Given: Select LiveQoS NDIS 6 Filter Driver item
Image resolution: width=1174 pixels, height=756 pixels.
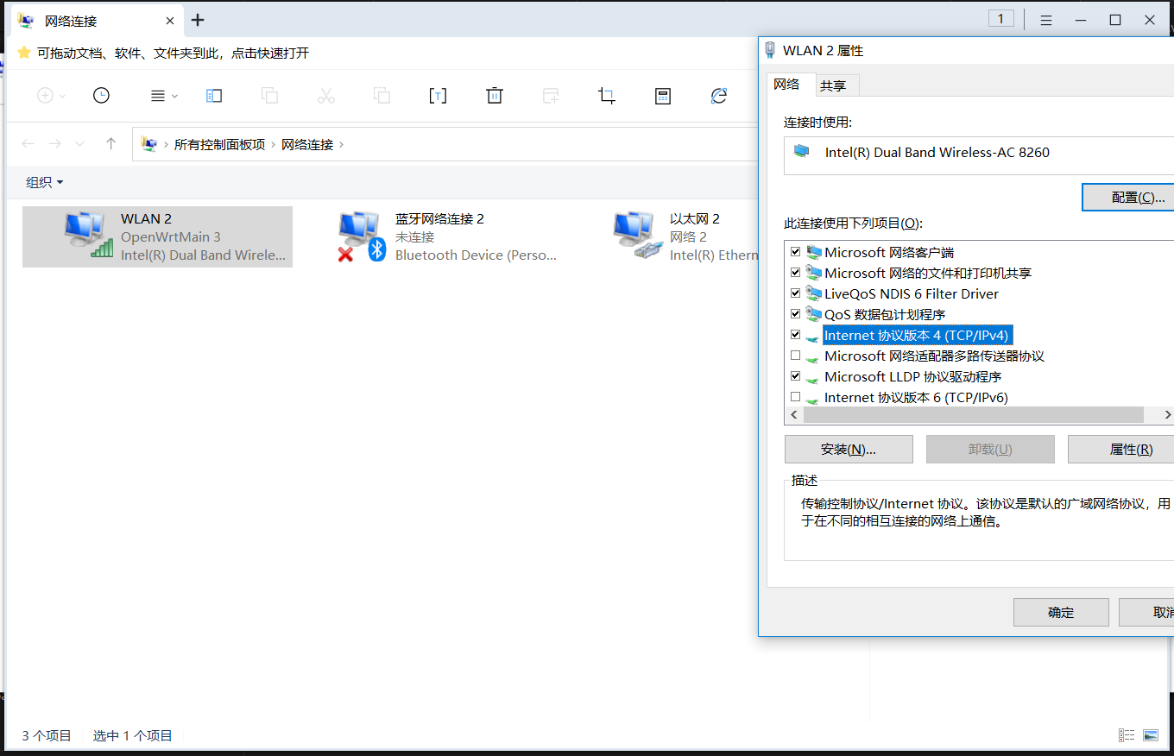Looking at the screenshot, I should point(911,293).
